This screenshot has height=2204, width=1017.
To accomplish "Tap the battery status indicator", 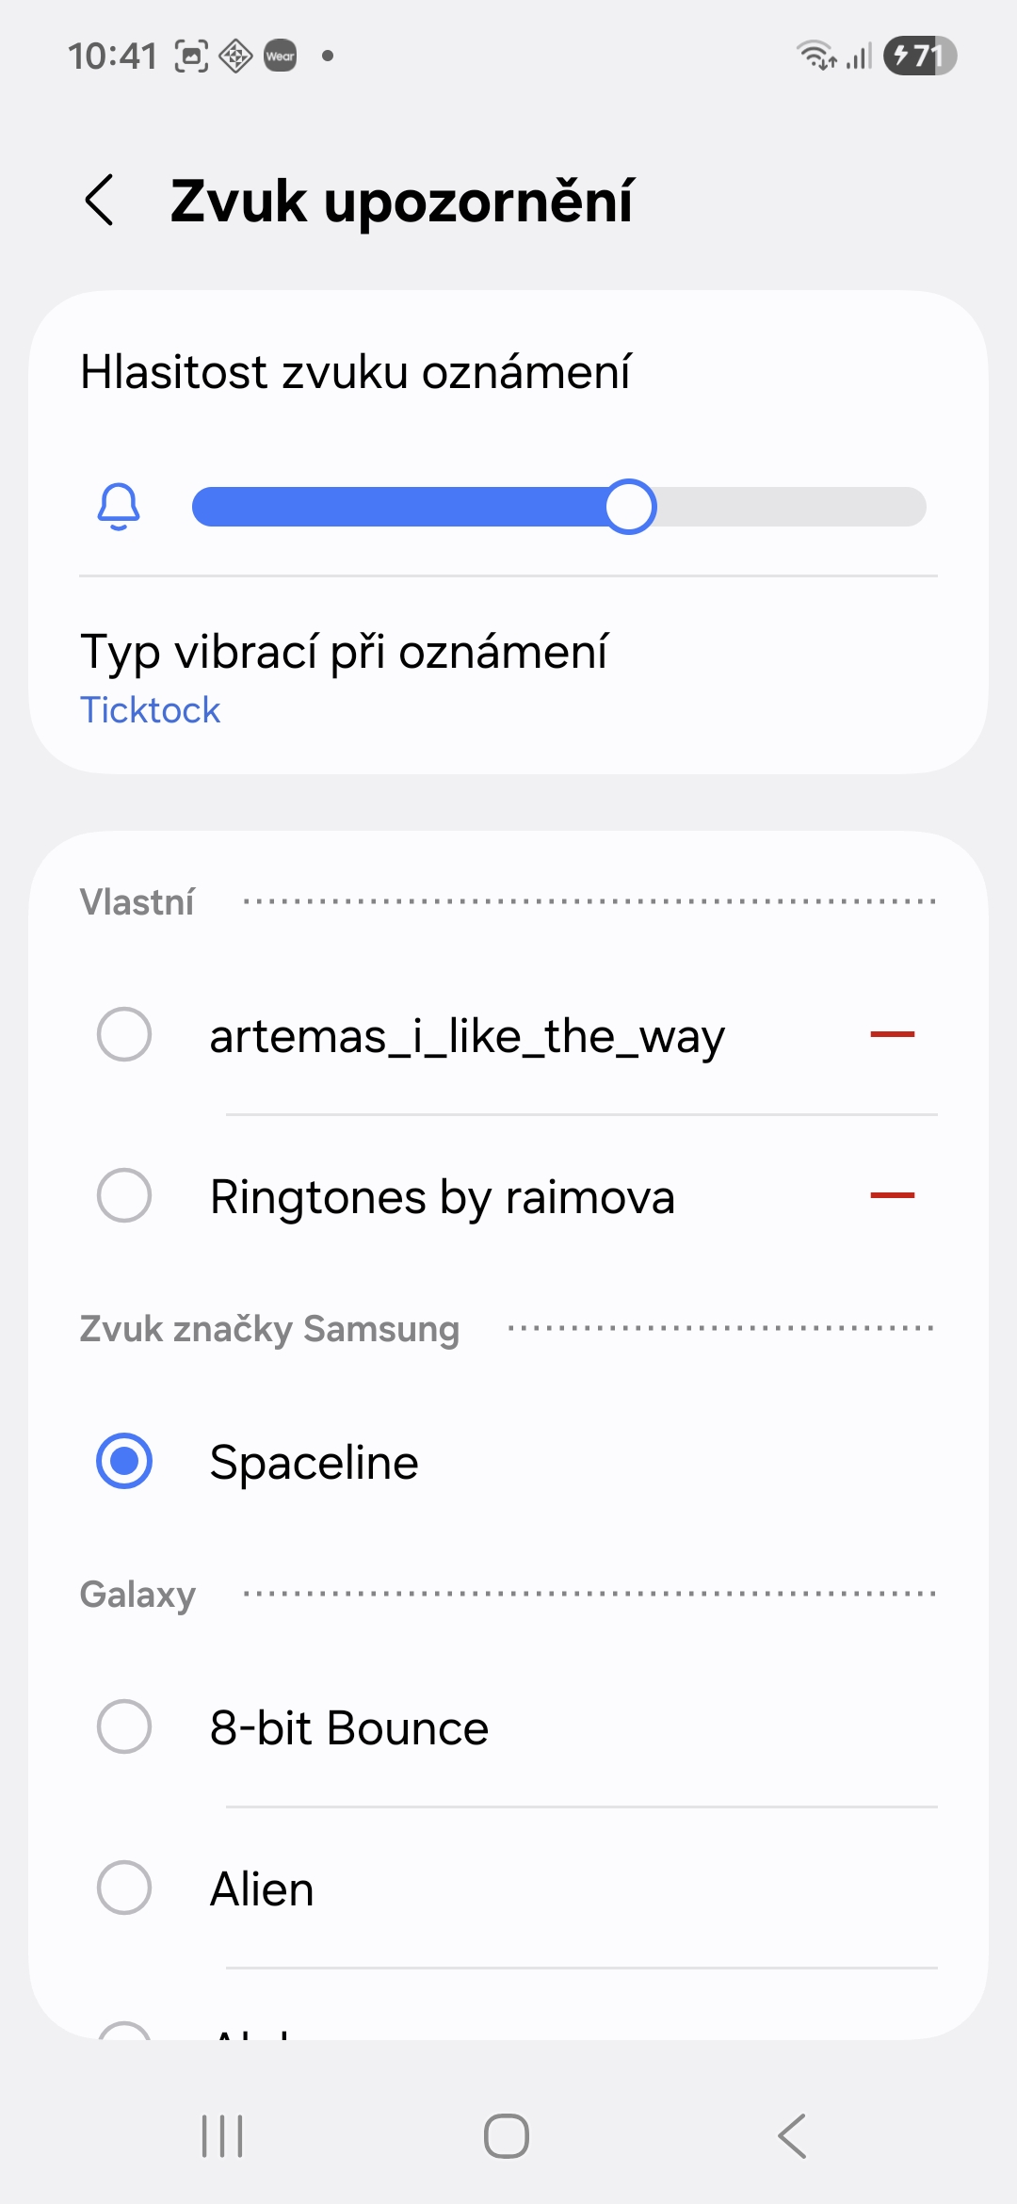I will [x=919, y=56].
